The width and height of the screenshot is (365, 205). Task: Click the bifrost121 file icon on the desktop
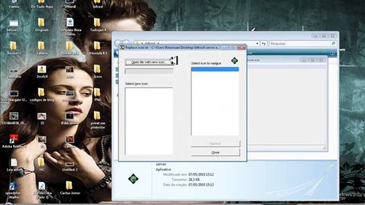point(14,25)
